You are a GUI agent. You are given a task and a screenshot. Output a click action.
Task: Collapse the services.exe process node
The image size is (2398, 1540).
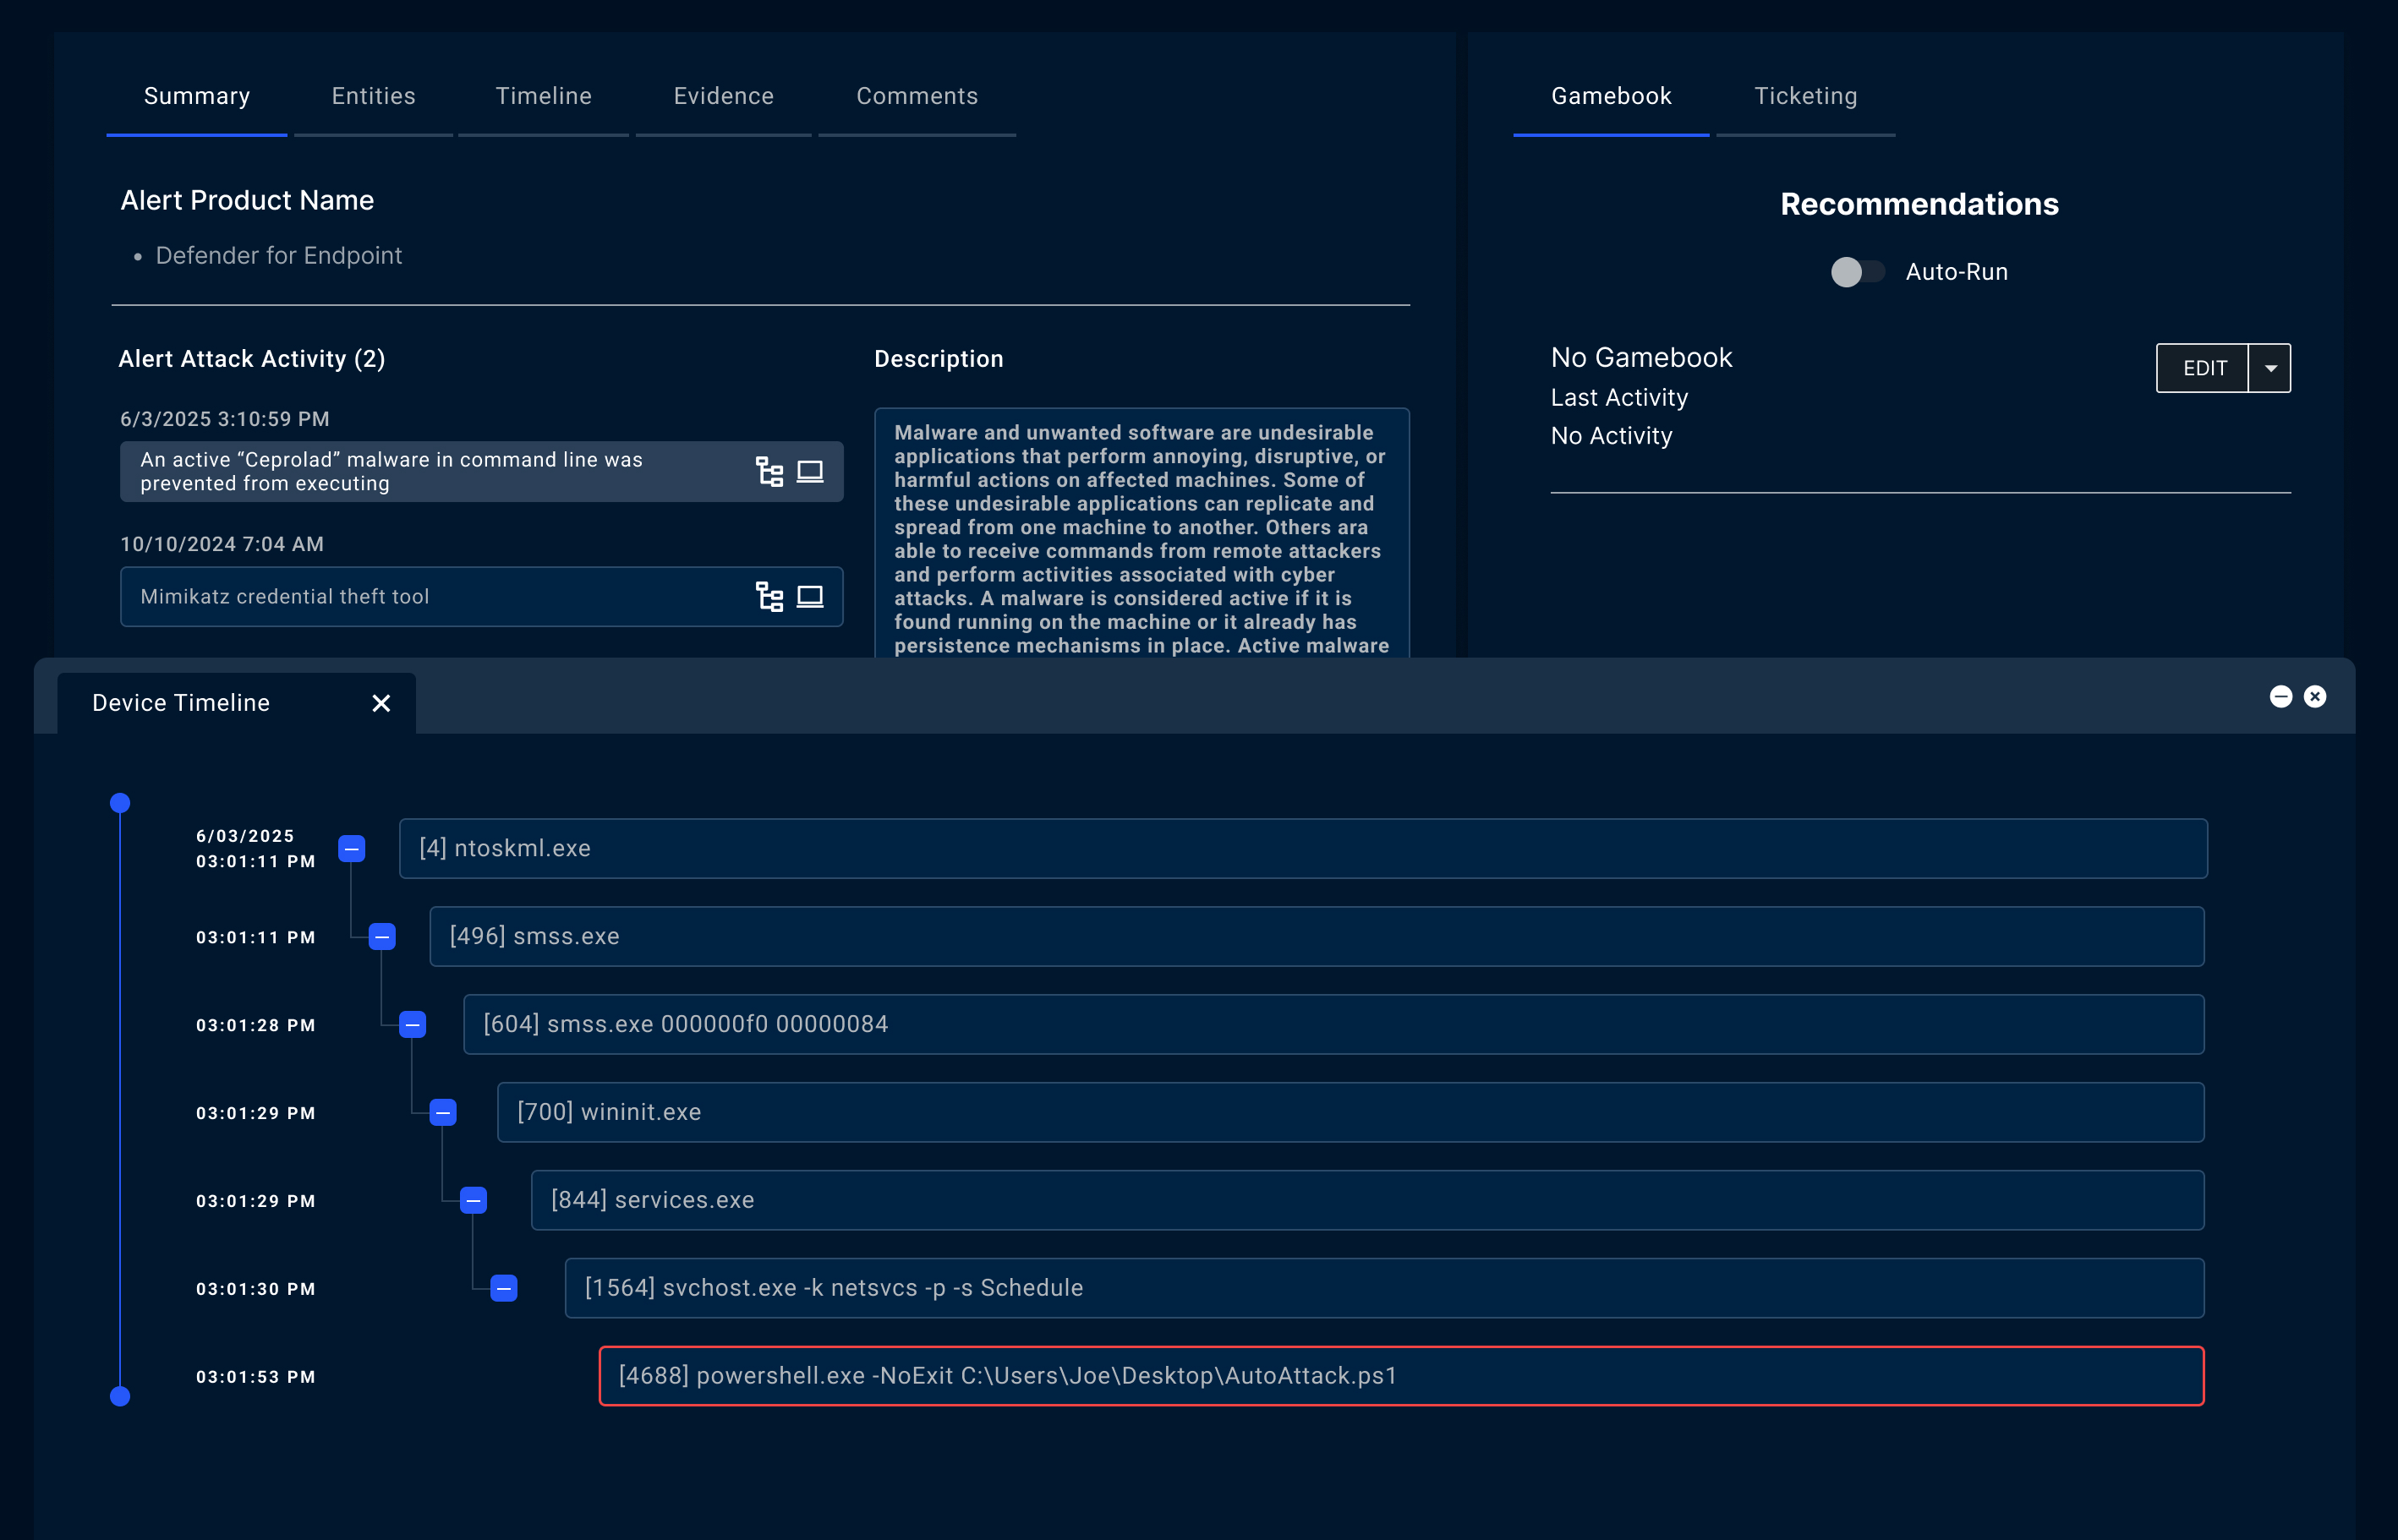474,1200
